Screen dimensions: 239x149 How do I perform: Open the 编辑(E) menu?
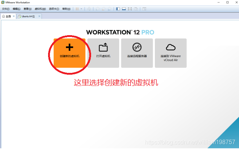tap(16, 9)
